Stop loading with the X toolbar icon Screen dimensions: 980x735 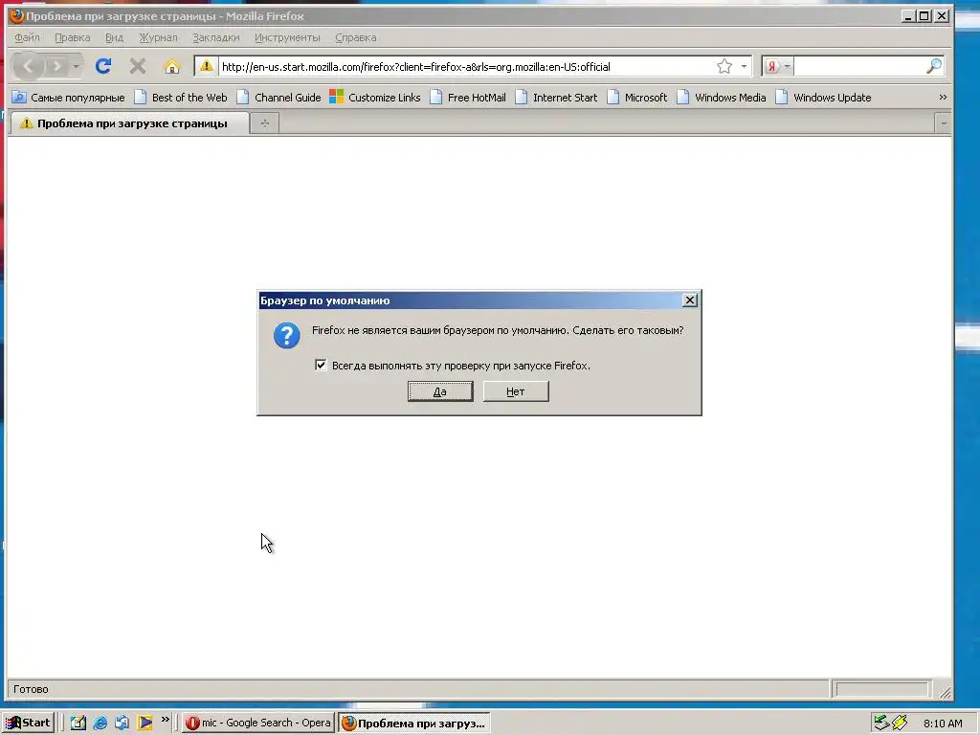tap(138, 66)
